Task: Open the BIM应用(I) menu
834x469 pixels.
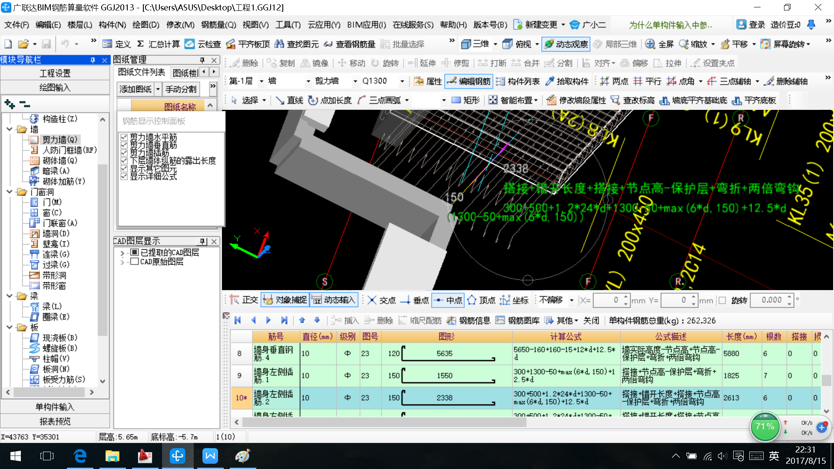Action: (366, 25)
